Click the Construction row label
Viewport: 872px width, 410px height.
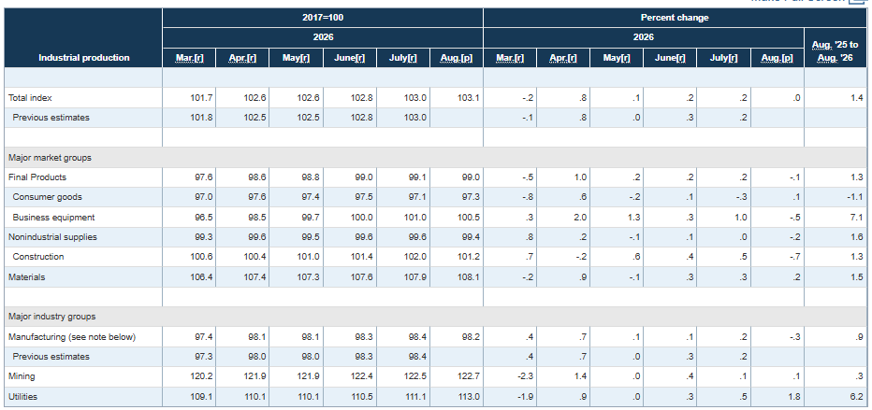pyautogui.click(x=37, y=256)
